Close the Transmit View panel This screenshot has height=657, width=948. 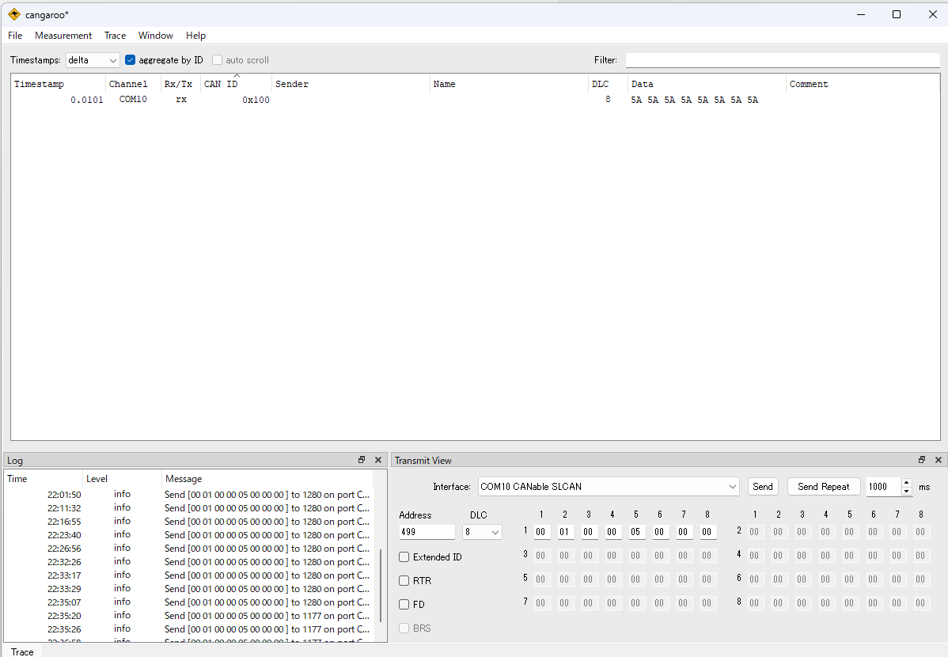pyautogui.click(x=939, y=459)
